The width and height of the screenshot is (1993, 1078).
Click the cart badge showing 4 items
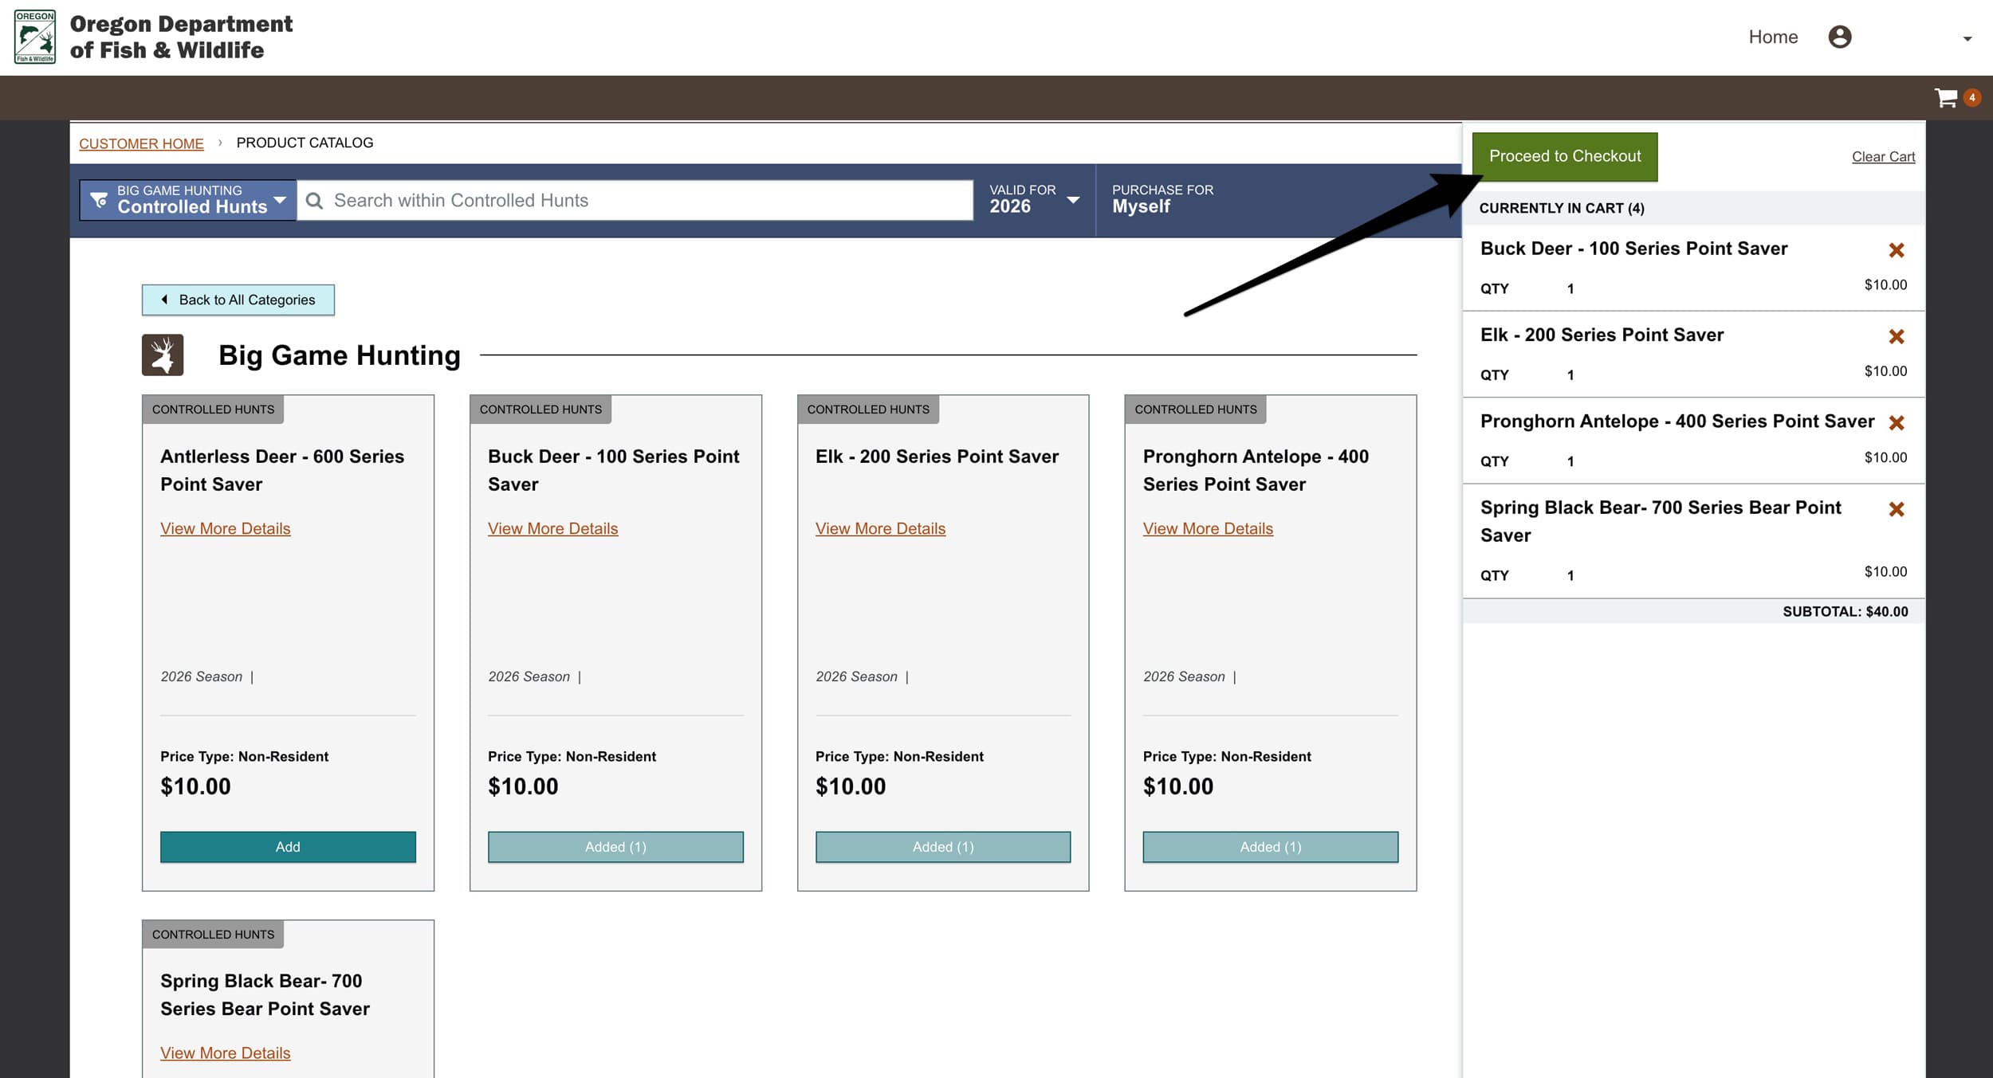[1972, 97]
